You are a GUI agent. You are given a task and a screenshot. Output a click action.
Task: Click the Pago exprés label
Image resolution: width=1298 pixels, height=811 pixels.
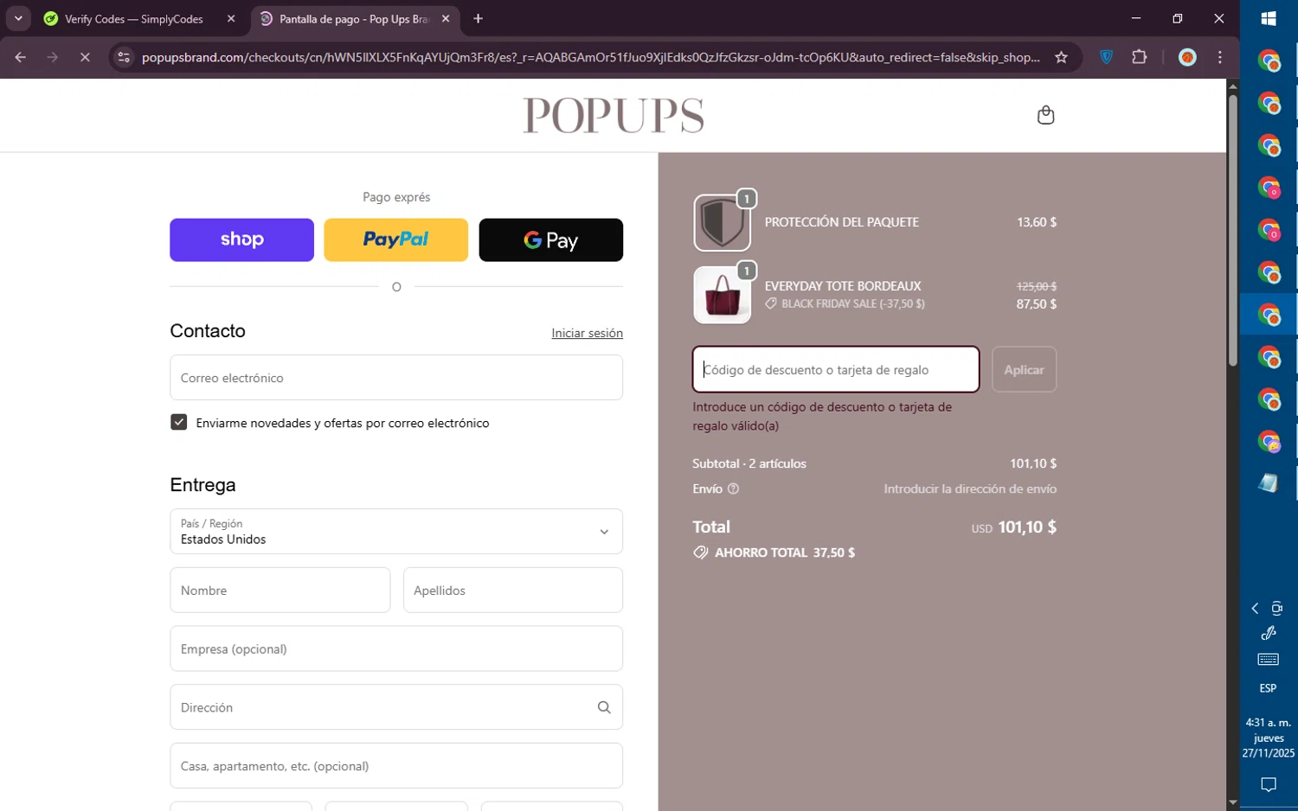coord(396,197)
